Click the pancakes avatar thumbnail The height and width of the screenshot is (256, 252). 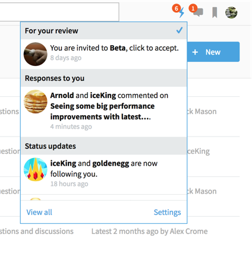(x=36, y=102)
